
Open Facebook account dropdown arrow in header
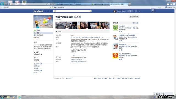click(139, 11)
